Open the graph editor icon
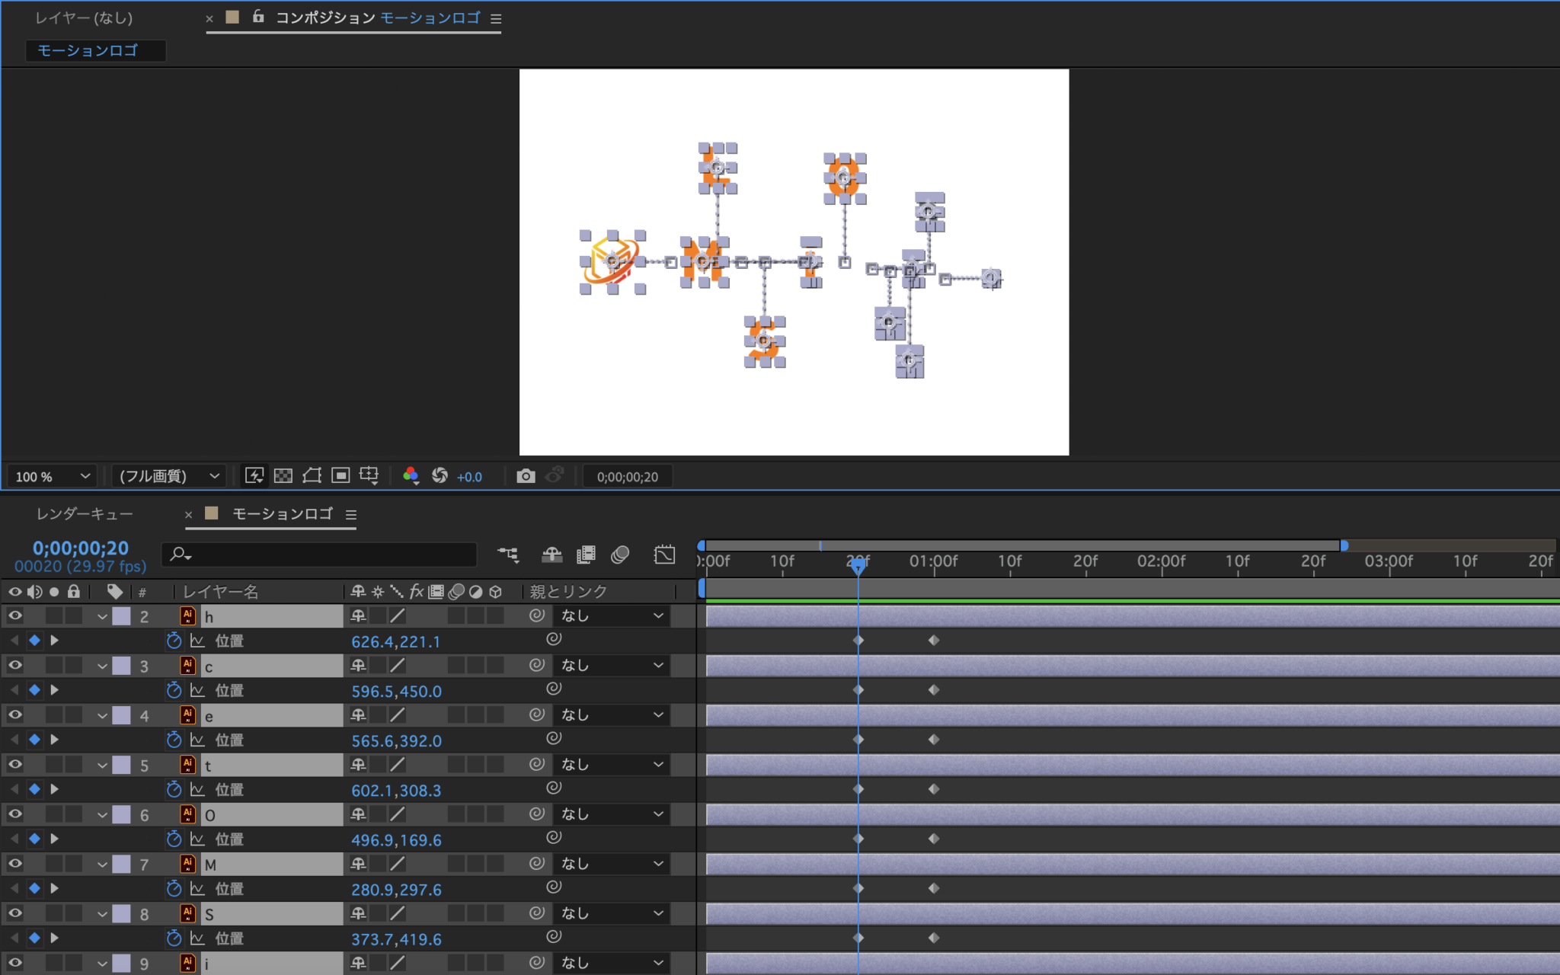 [x=664, y=555]
